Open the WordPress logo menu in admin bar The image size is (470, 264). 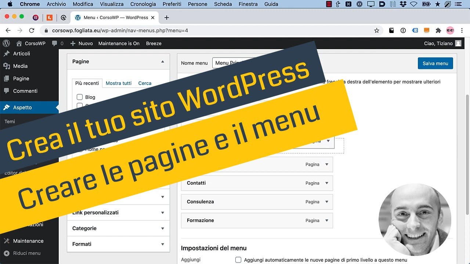coord(6,43)
